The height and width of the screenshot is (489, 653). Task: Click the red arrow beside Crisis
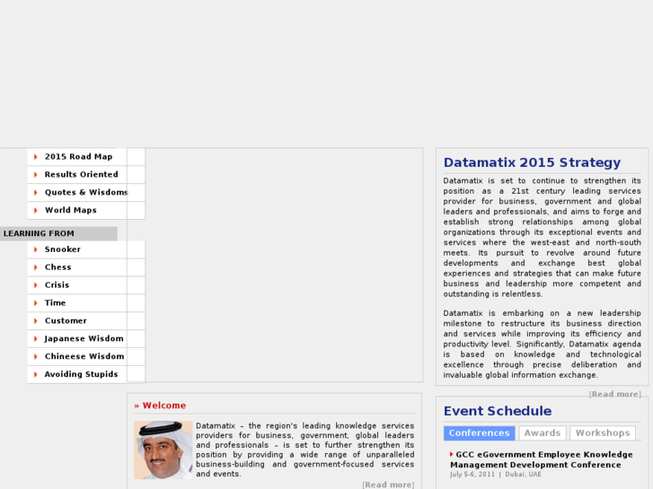[36, 285]
